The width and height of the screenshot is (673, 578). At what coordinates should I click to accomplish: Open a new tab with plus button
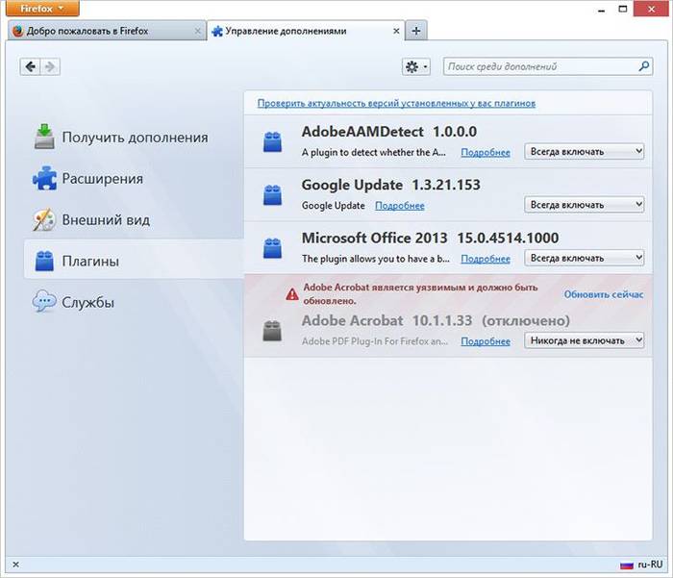[416, 31]
